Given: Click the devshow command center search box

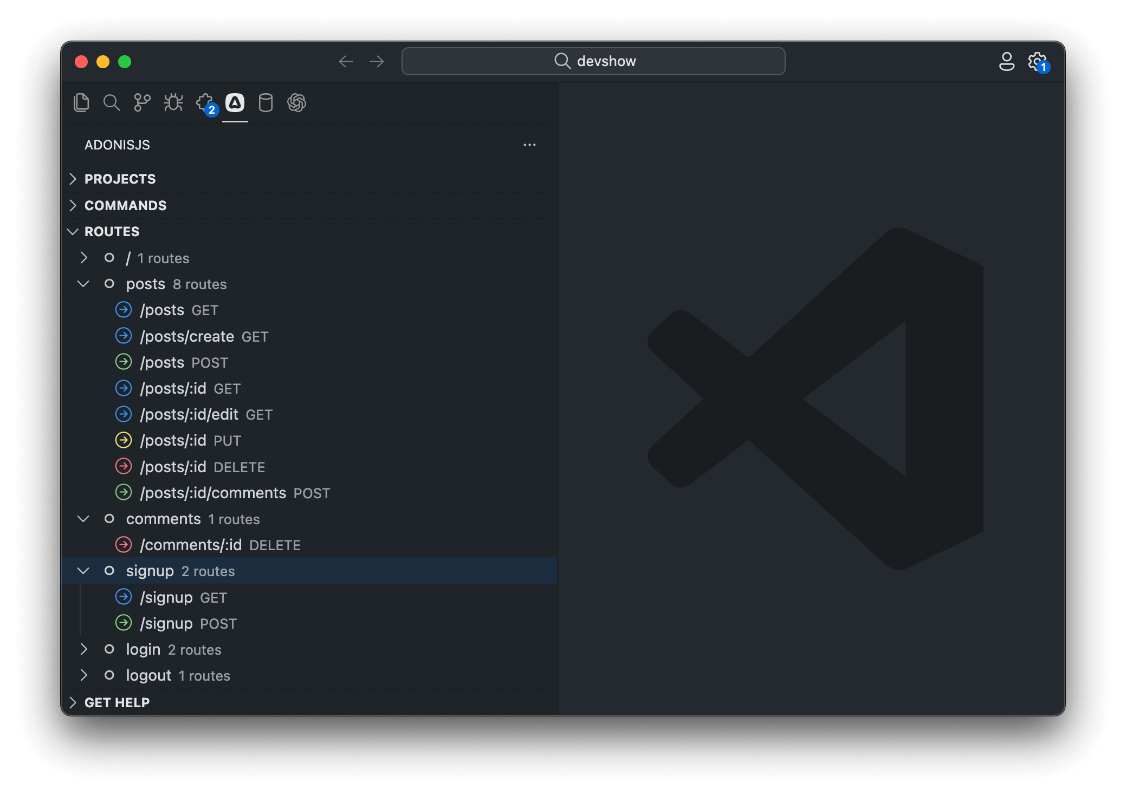Looking at the screenshot, I should tap(593, 61).
